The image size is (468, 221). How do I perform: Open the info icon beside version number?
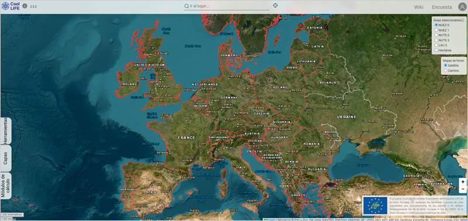click(25, 6)
